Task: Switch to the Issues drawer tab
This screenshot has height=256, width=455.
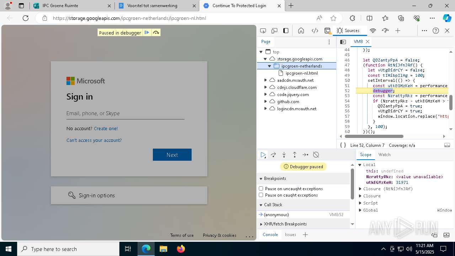Action: click(290, 235)
